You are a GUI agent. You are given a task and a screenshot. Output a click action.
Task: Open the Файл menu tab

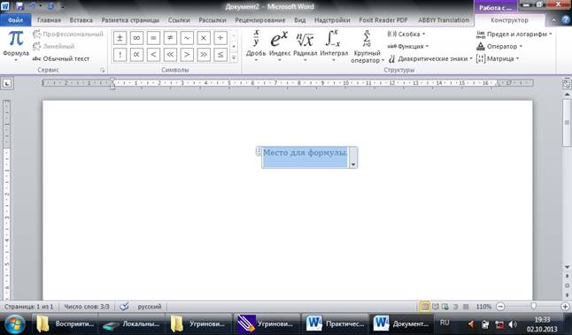[15, 20]
